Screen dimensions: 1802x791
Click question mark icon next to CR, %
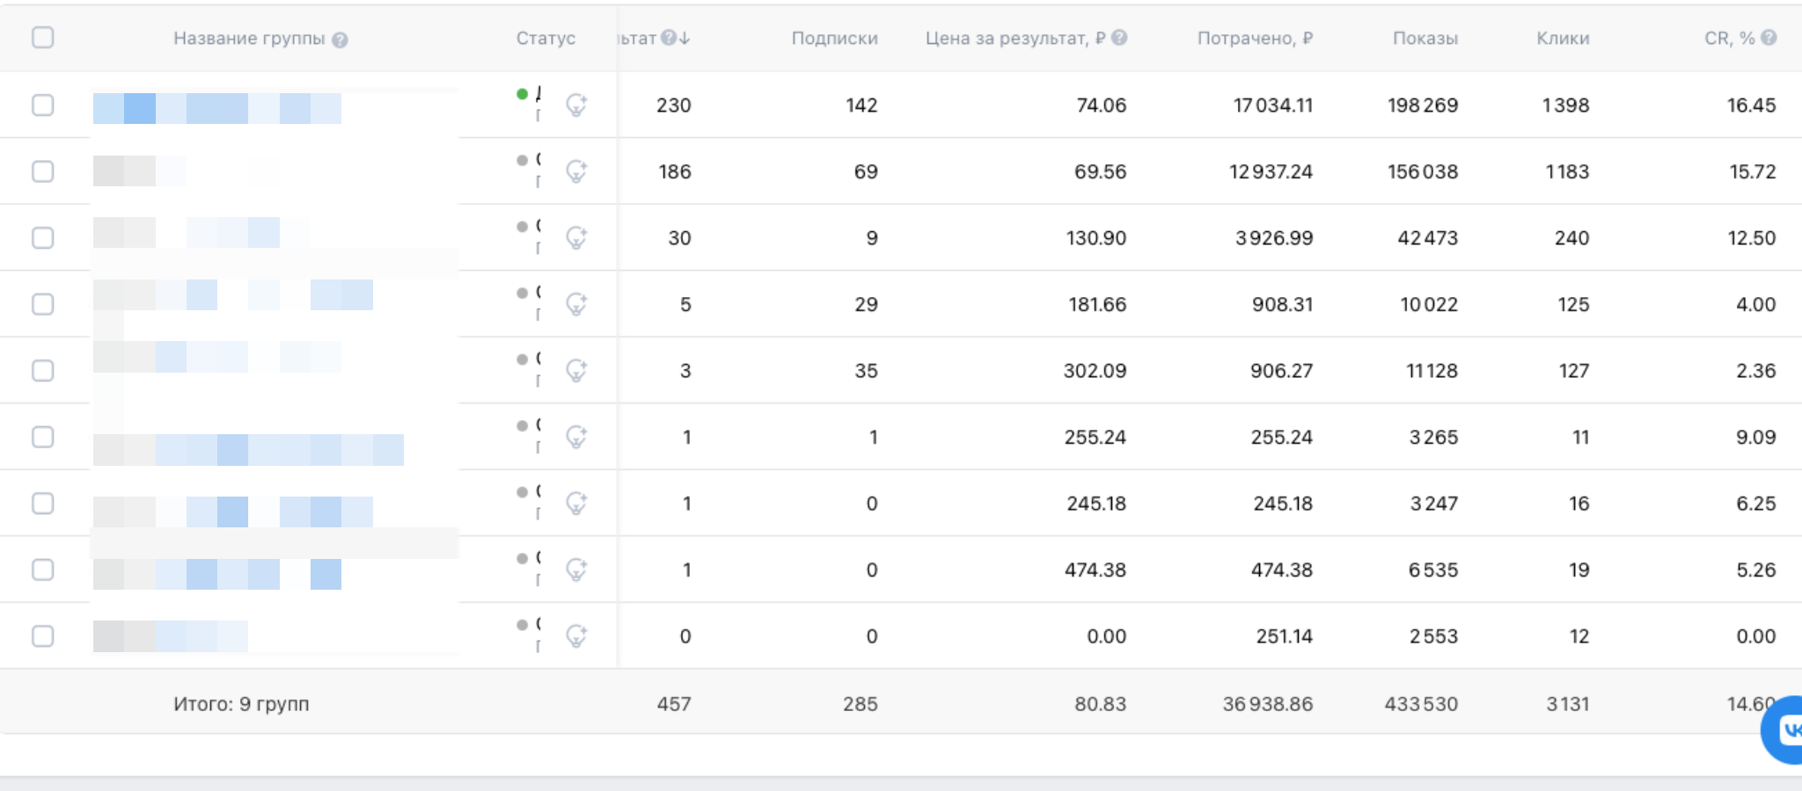[1769, 38]
